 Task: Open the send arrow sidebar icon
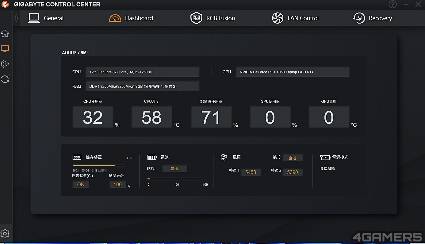click(x=5, y=64)
